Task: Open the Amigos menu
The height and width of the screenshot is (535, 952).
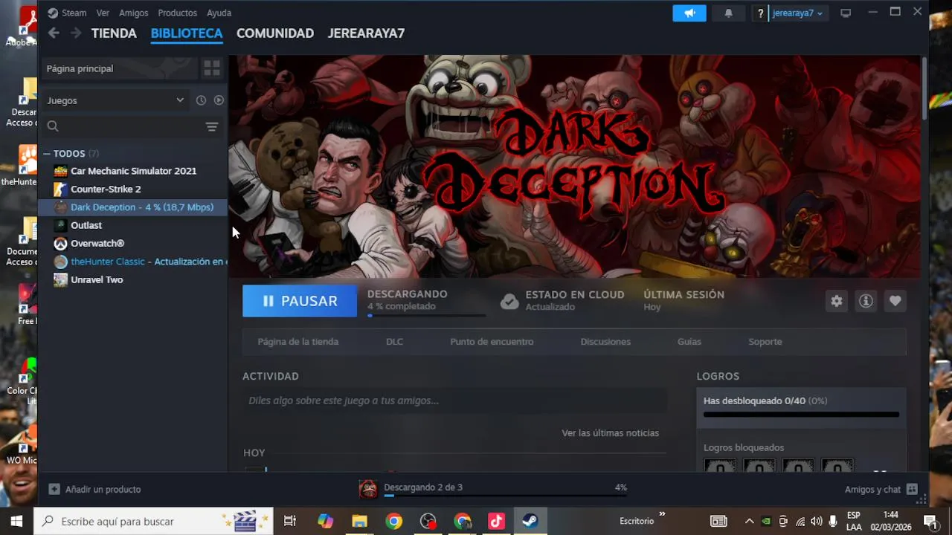Action: (x=134, y=13)
